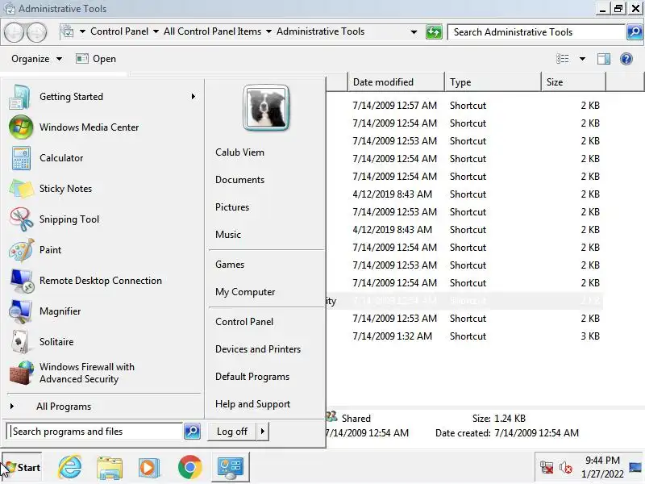This screenshot has width=645, height=484.
Task: Open the Help question mark icon
Action: tap(626, 59)
